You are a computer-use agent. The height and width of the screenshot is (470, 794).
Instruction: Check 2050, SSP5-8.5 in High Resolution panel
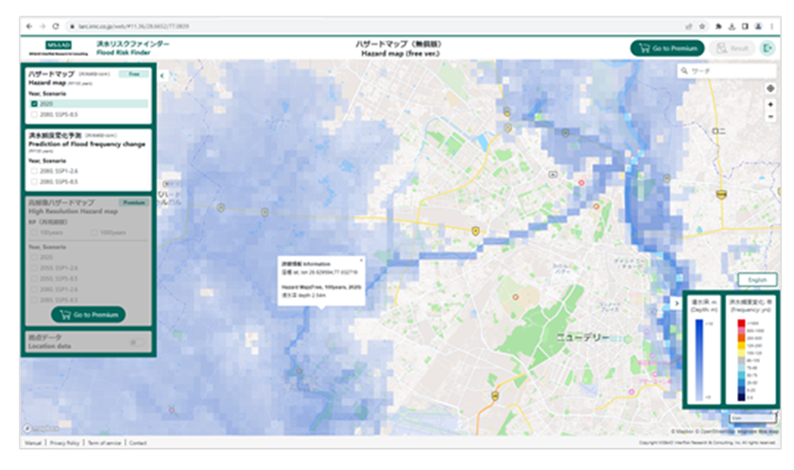pyautogui.click(x=34, y=279)
